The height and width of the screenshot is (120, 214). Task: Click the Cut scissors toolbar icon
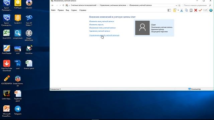tap(182, 10)
